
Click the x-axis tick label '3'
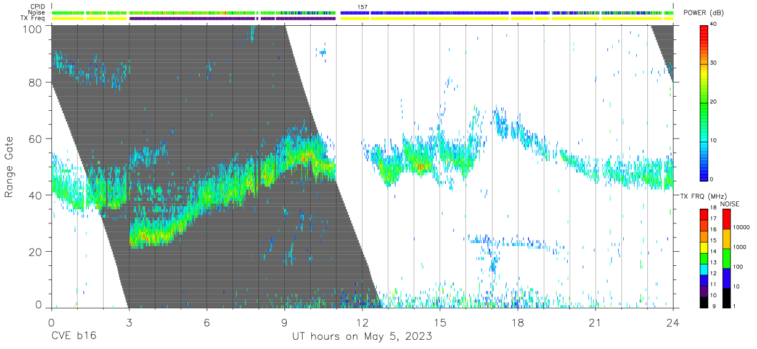pos(129,323)
